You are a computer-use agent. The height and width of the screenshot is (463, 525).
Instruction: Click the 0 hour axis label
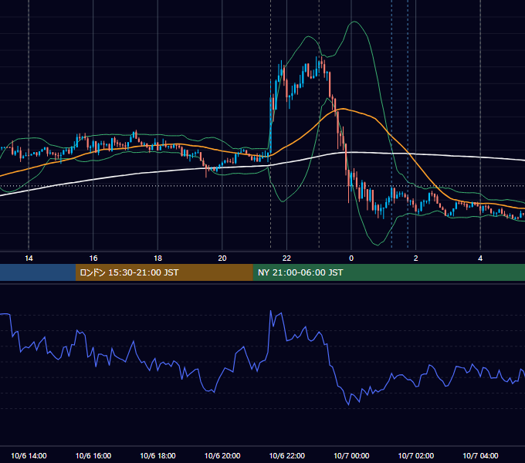point(351,259)
